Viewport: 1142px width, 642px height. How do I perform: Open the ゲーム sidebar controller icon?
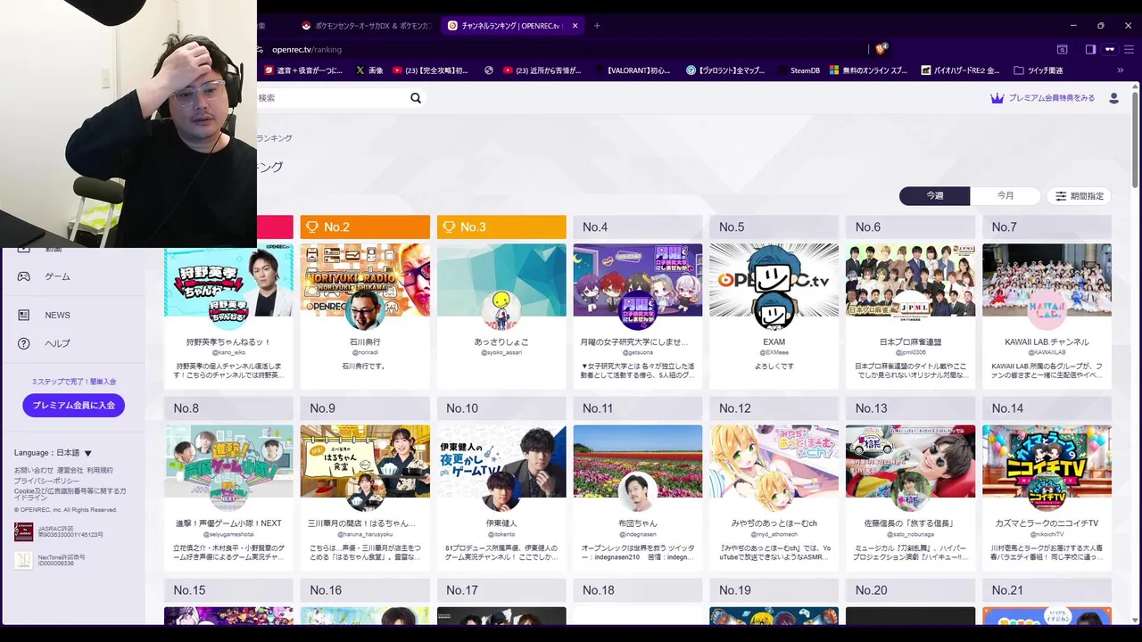click(24, 276)
